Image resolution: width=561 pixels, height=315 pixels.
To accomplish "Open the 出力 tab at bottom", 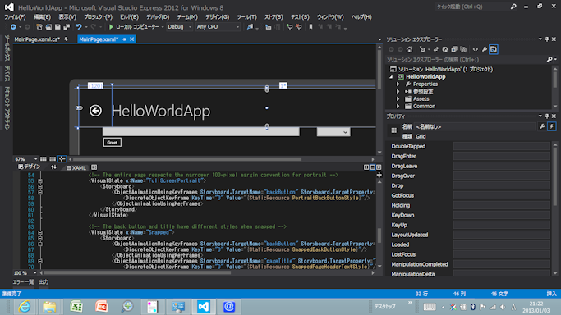I will click(44, 282).
